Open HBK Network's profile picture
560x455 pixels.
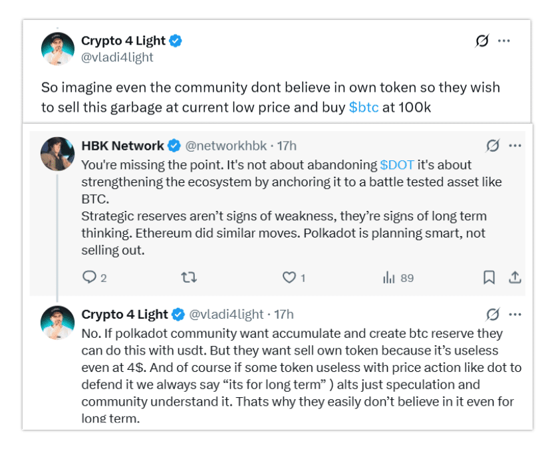pyautogui.click(x=57, y=154)
